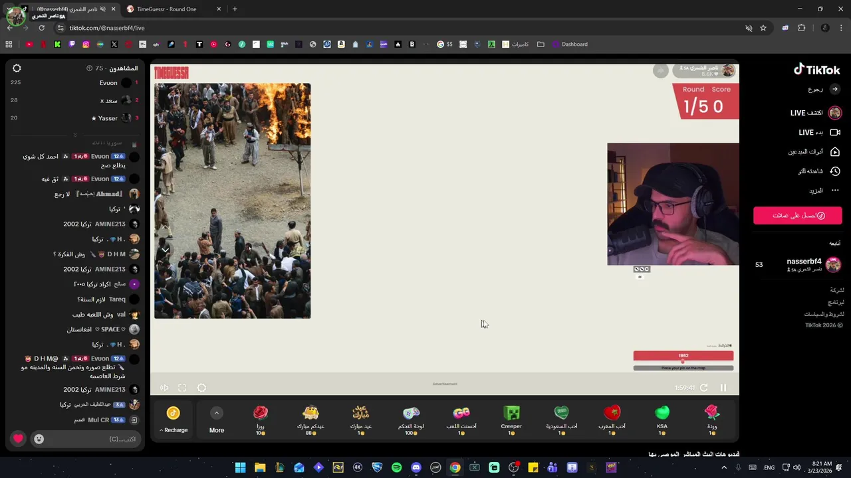Image resolution: width=851 pixels, height=478 pixels.
Task: Pause the live stream playback
Action: tap(723, 388)
